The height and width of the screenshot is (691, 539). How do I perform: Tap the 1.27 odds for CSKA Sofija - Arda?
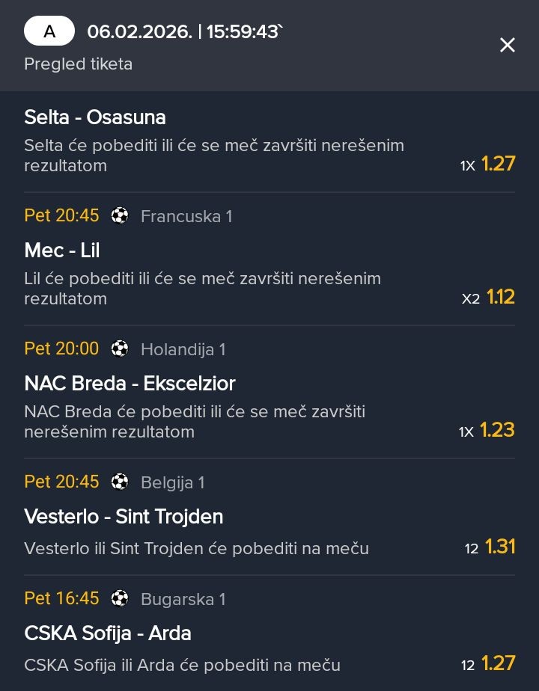coord(498,663)
